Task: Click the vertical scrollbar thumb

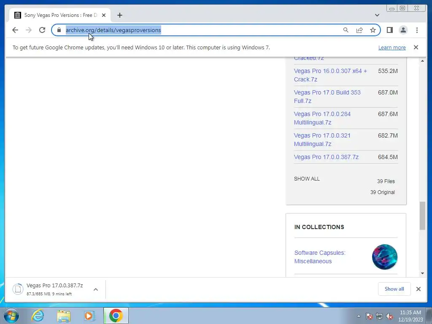Action: click(422, 216)
